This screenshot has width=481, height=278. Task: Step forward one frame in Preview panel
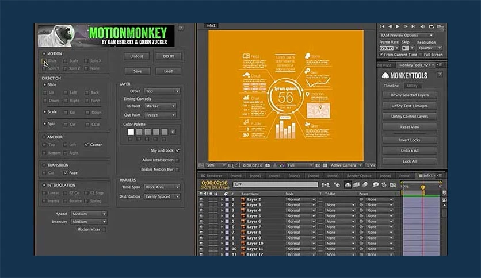pos(406,26)
